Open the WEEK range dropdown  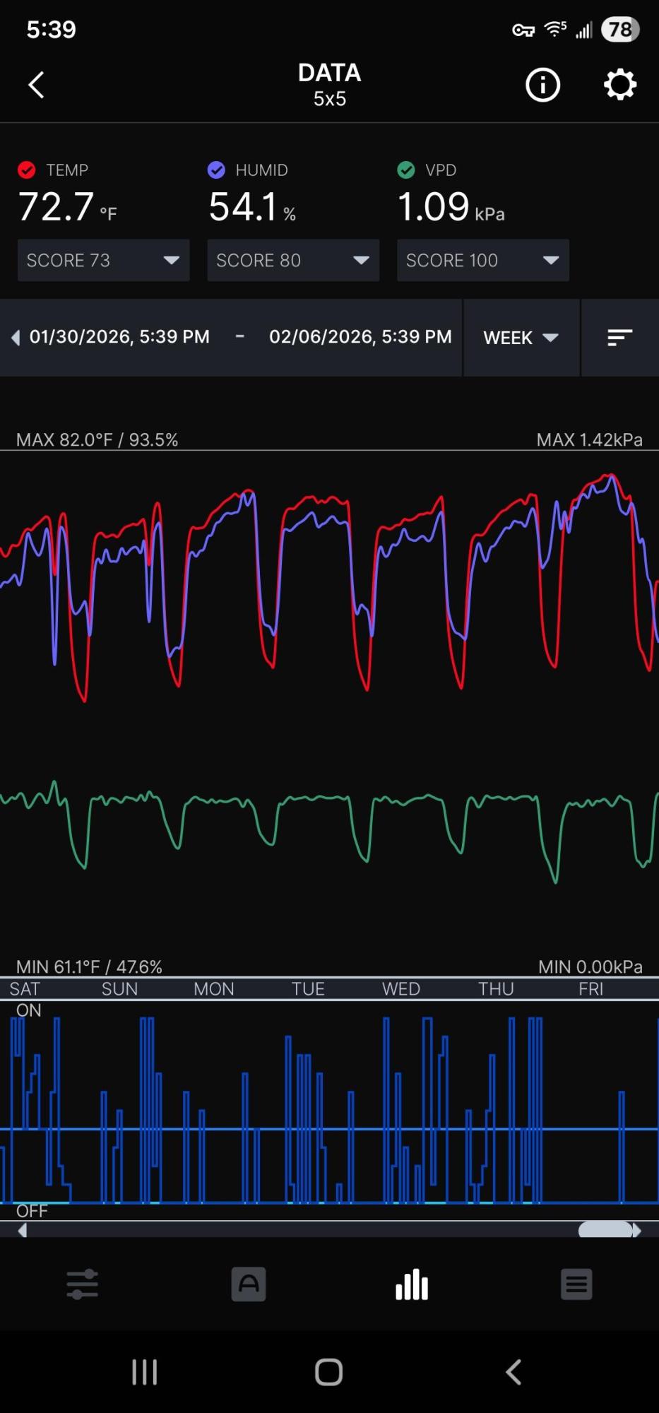coord(521,338)
